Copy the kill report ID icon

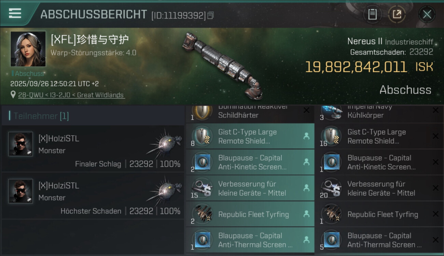(x=211, y=15)
